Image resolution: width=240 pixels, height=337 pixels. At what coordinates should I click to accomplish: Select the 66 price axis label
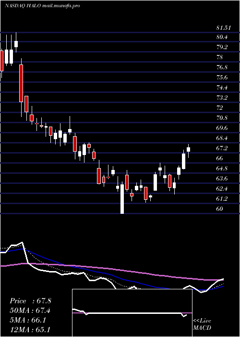pyautogui.click(x=220, y=158)
